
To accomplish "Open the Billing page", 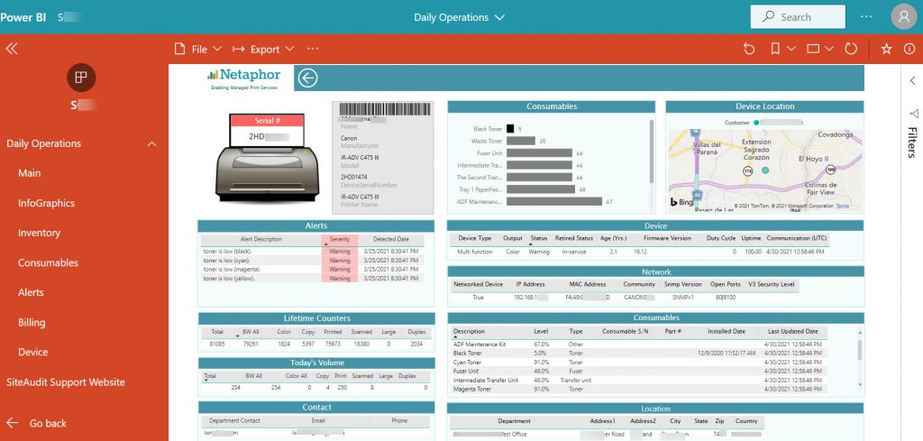I will coord(32,323).
